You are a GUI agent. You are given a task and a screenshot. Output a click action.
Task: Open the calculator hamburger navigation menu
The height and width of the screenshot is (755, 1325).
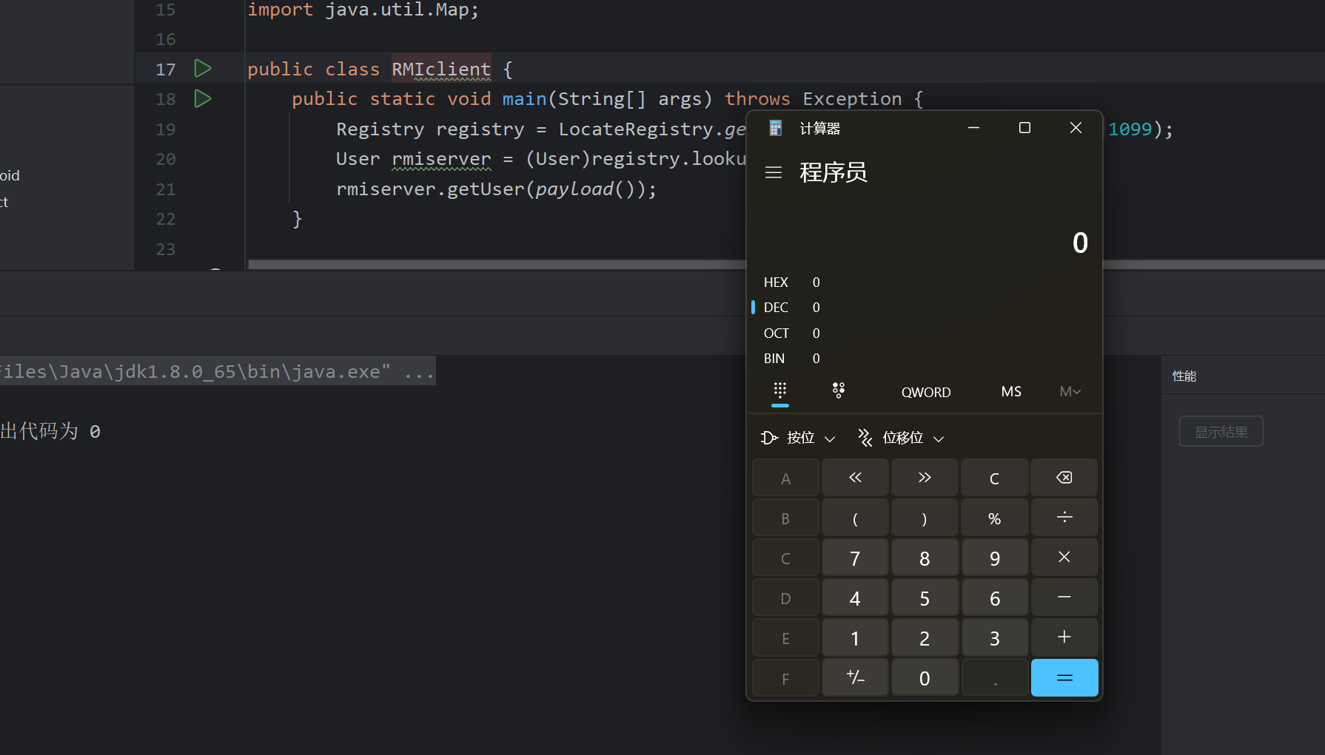tap(774, 172)
